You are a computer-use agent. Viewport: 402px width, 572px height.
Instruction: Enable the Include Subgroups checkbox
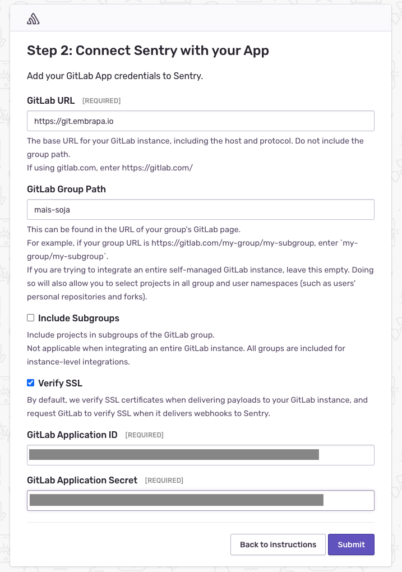31,318
